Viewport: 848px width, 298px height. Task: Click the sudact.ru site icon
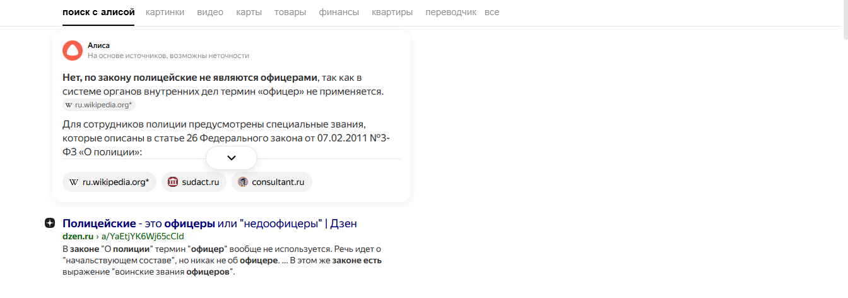coord(173,182)
